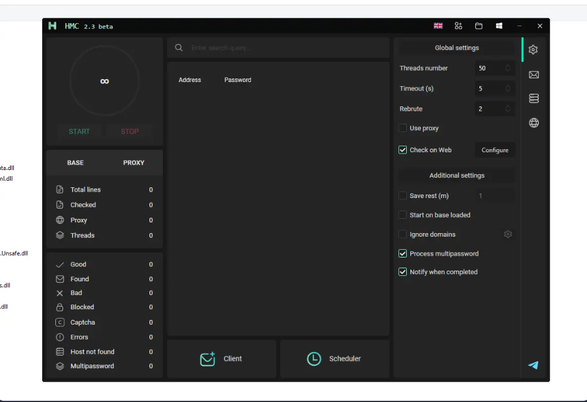Open the mail envelope sidebar tab
Screen dimensions: 587x402
(x=533, y=74)
